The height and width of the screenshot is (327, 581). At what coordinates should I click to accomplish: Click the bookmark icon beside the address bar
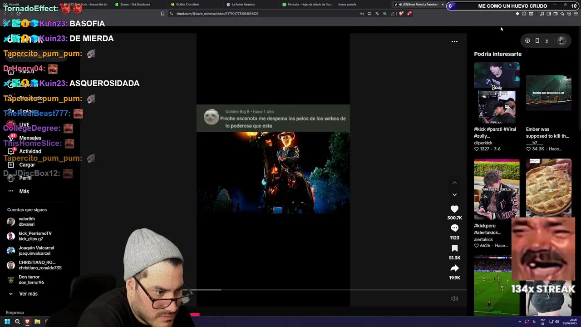pyautogui.click(x=162, y=14)
